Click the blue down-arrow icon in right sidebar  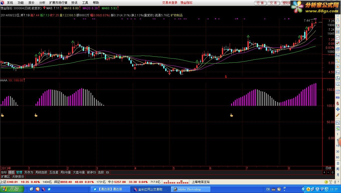(x=338, y=20)
